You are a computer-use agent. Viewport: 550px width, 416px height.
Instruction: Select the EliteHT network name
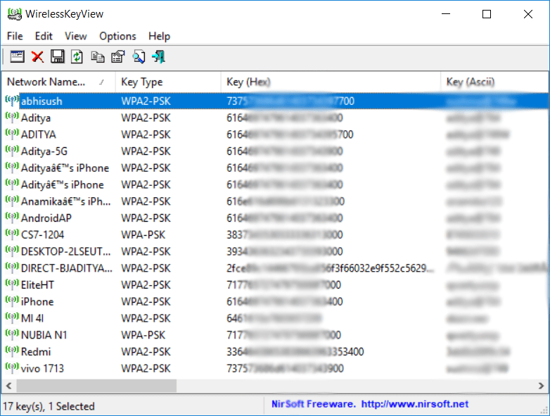coord(37,284)
